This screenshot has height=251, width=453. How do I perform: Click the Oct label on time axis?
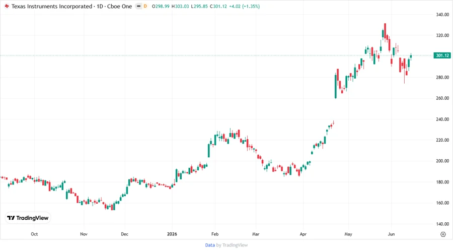click(x=34, y=234)
